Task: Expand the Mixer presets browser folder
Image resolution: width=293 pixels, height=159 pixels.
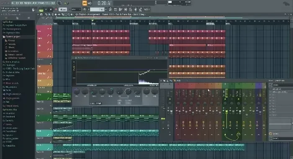Action: click(10, 83)
